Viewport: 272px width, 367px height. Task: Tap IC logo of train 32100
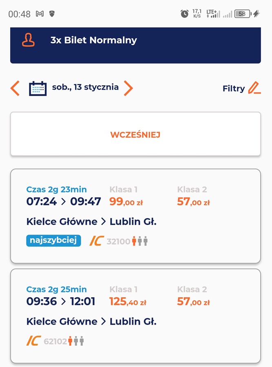tap(97, 241)
